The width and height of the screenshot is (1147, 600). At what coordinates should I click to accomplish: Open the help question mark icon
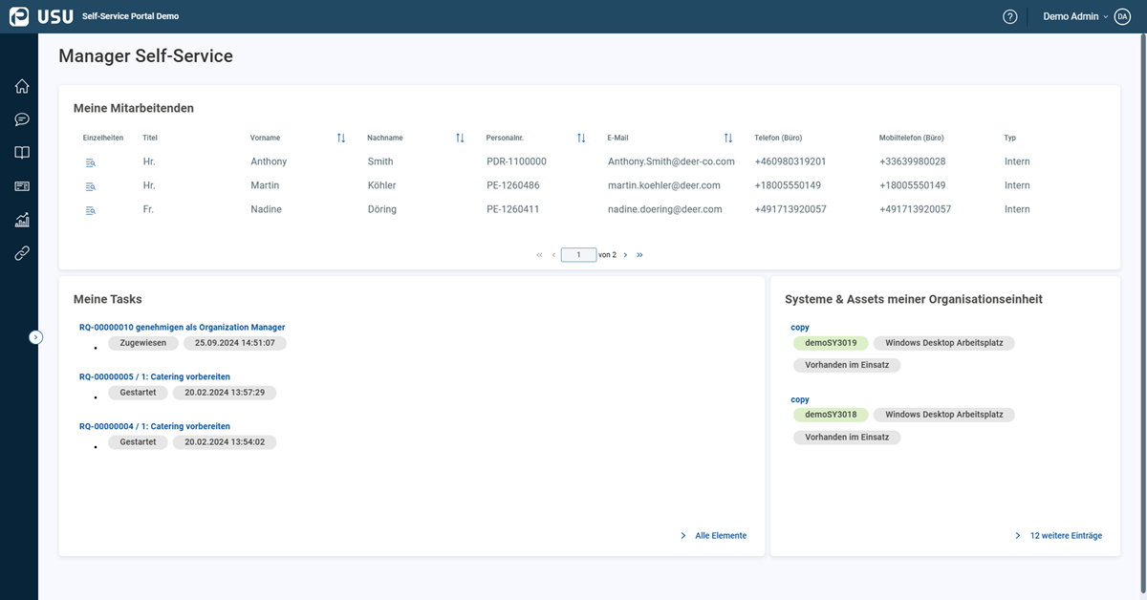pos(1009,16)
